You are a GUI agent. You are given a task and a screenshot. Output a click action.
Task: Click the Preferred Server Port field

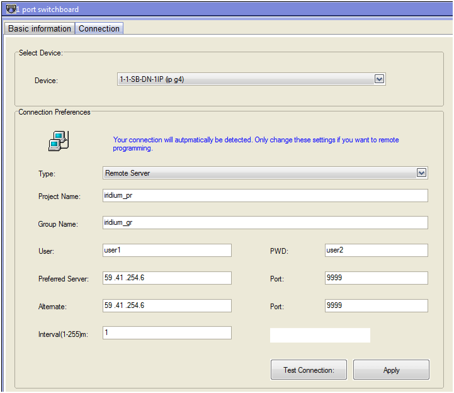[x=377, y=278]
